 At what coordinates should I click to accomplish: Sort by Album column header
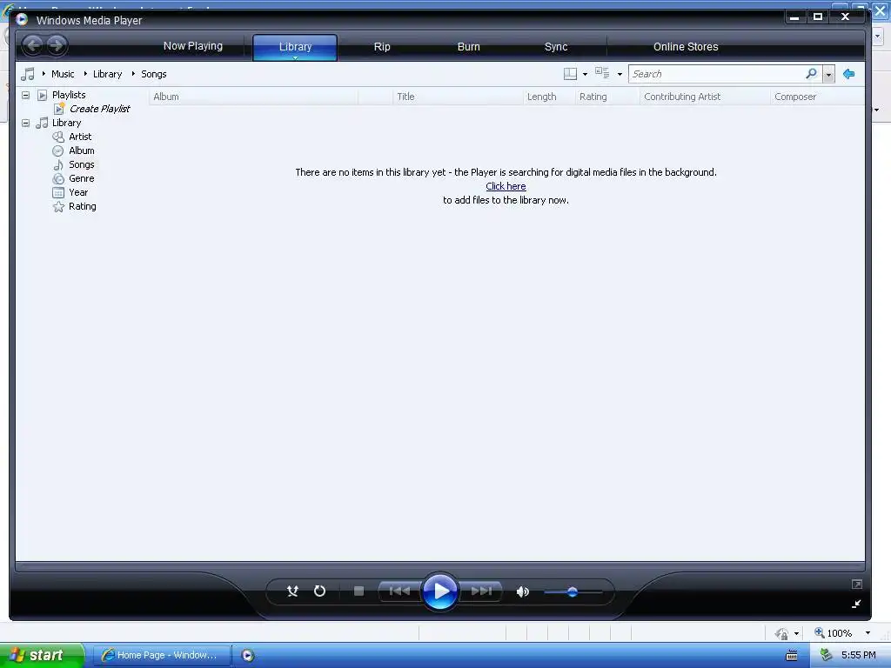click(x=253, y=97)
